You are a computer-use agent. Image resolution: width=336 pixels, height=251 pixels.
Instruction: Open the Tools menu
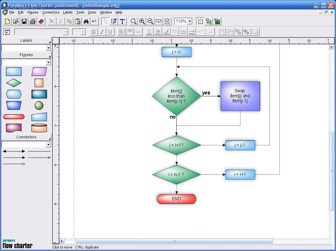(x=80, y=12)
